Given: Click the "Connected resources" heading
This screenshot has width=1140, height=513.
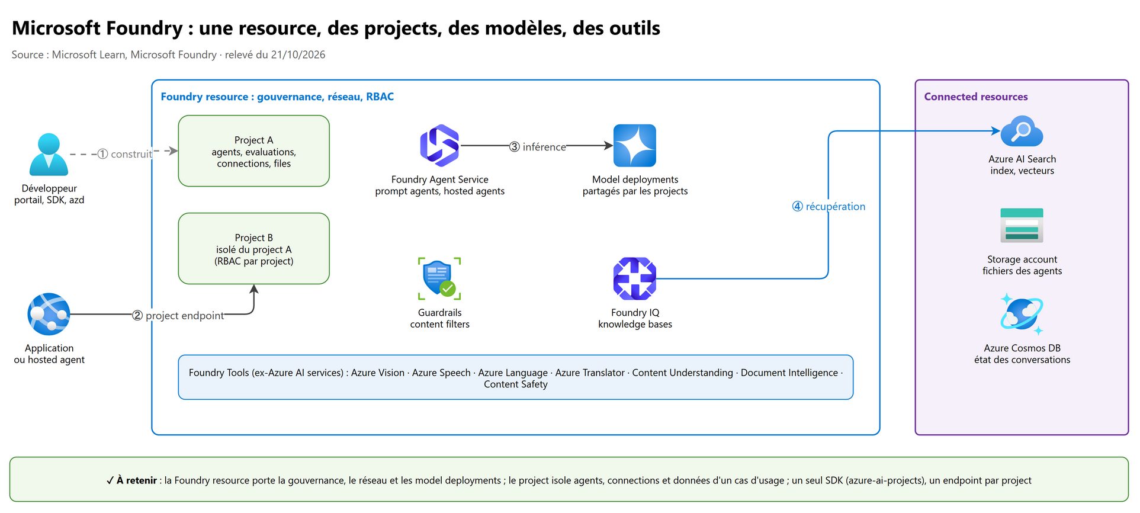Looking at the screenshot, I should coord(976,97).
